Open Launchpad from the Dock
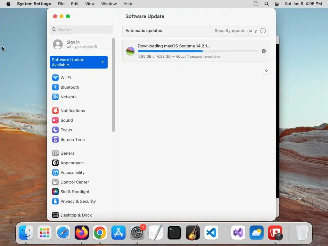The image size is (328, 246). 45,233
